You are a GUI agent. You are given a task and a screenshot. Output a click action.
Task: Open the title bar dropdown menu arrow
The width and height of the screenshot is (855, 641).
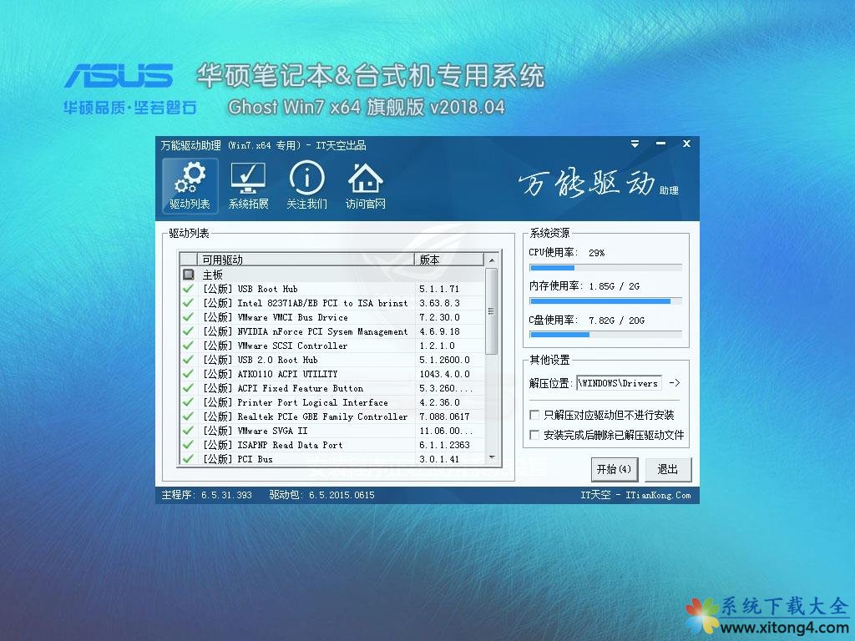635,144
